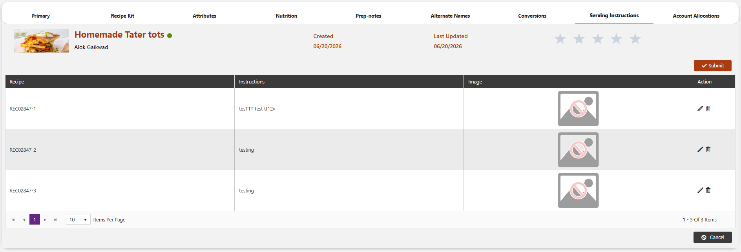
Task: Open the items per page dropdown
Action: (x=78, y=219)
